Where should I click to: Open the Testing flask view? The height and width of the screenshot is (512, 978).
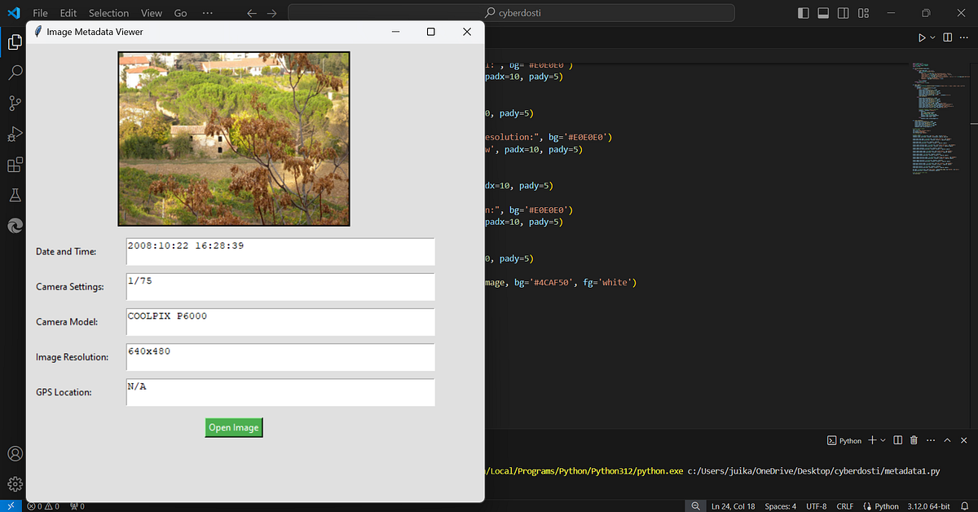coord(14,195)
